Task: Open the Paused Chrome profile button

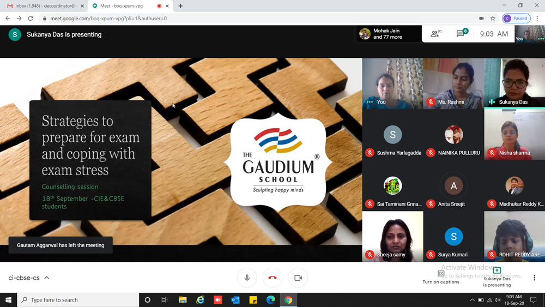Action: pos(516,19)
